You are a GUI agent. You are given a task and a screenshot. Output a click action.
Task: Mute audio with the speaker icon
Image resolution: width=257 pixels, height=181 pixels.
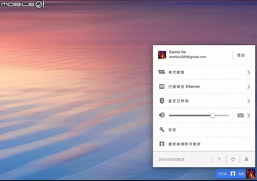(162, 115)
